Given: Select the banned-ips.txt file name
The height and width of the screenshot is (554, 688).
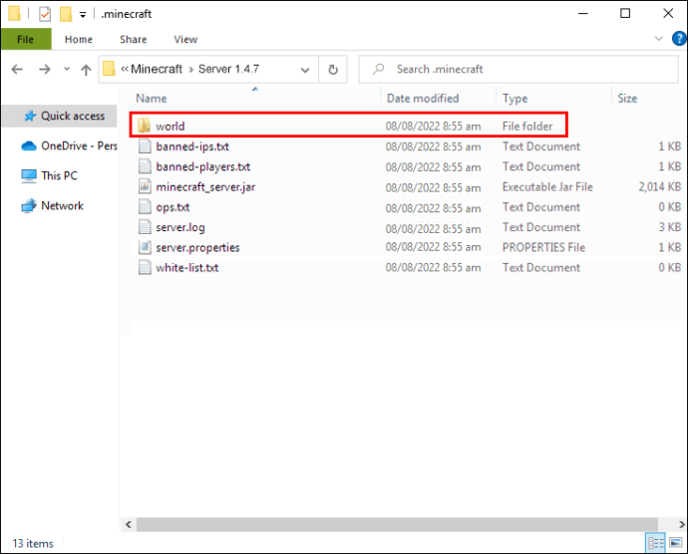Looking at the screenshot, I should click(x=192, y=146).
